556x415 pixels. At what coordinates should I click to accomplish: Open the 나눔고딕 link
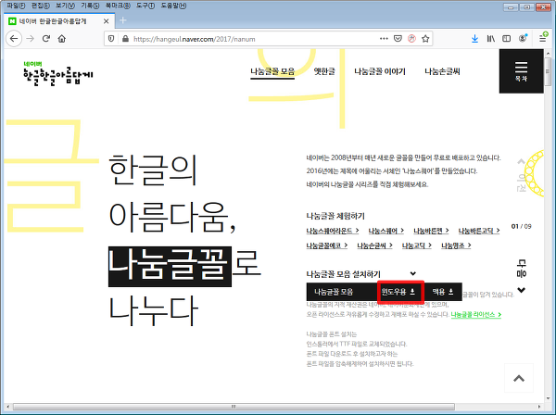tap(417, 245)
